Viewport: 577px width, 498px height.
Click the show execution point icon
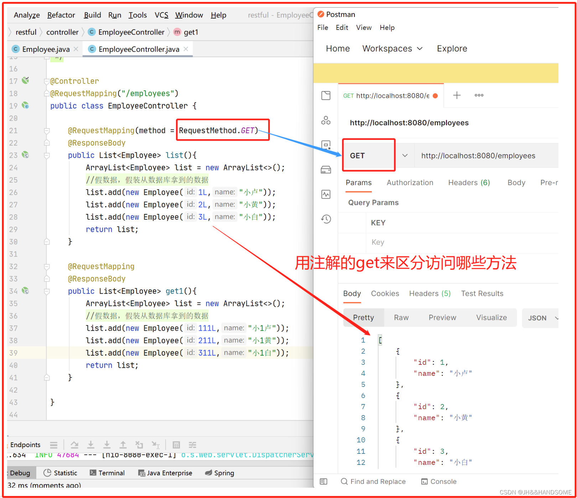coord(74,445)
